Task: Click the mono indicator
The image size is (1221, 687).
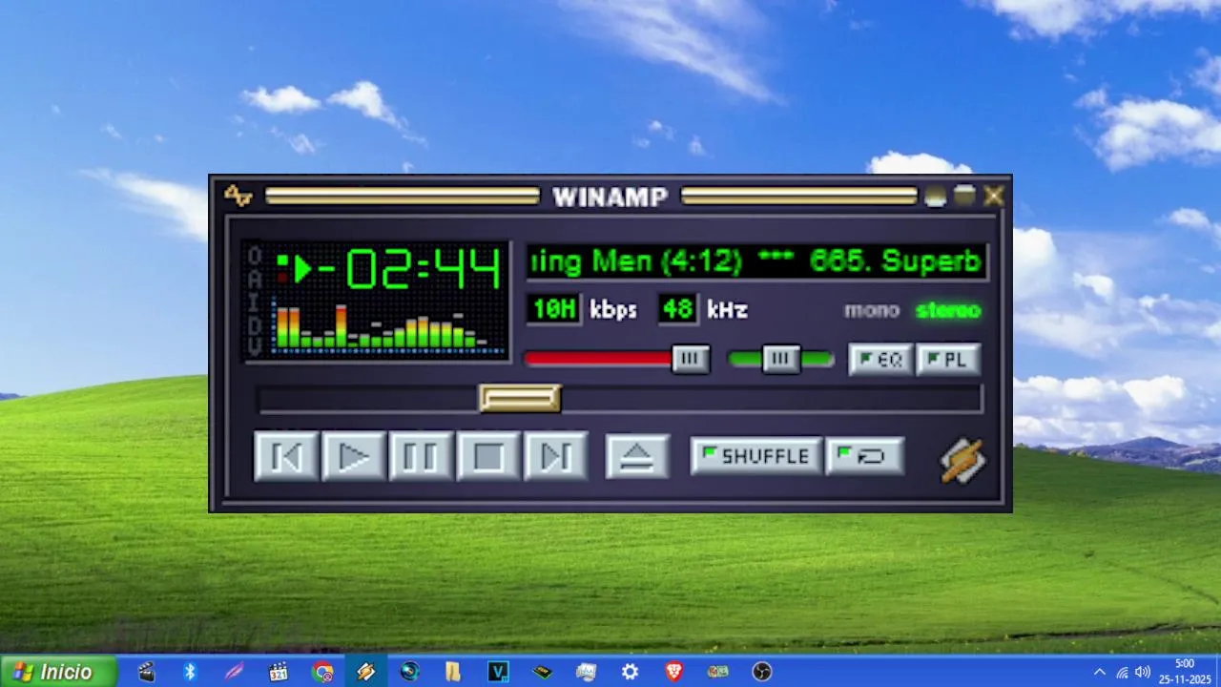Action: 871,310
